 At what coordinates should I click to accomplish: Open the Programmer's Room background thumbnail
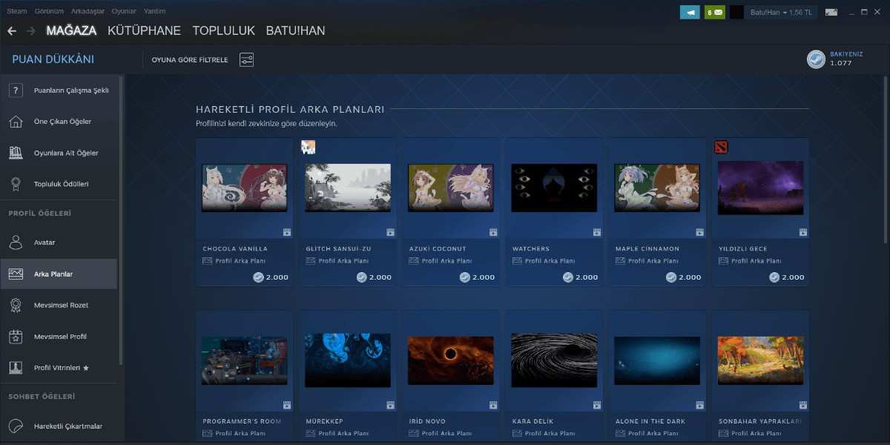[x=245, y=360]
